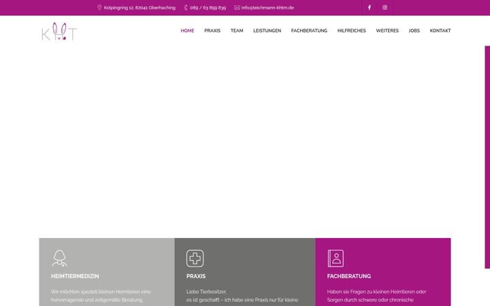490x306 pixels.
Task: Click the Praxis medical cross icon
Action: click(195, 258)
